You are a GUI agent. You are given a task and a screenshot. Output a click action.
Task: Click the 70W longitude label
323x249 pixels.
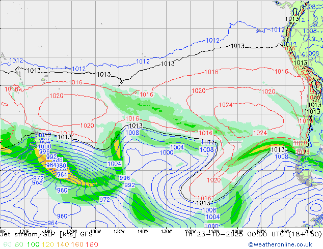308,232
